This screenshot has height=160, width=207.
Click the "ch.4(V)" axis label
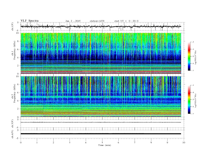pos(13,134)
